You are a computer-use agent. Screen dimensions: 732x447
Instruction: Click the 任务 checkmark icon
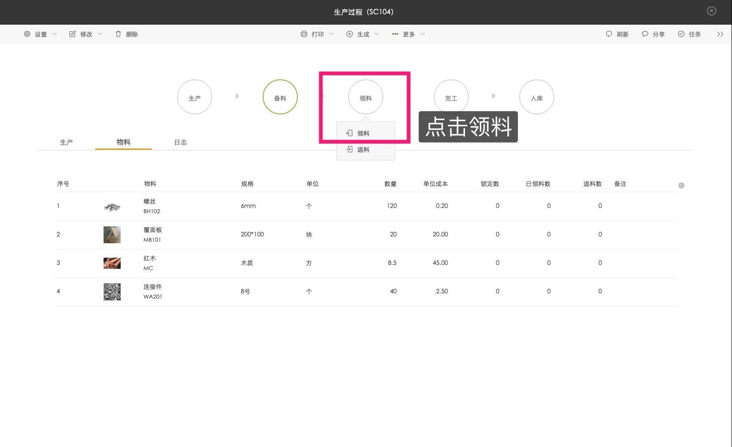coord(681,34)
